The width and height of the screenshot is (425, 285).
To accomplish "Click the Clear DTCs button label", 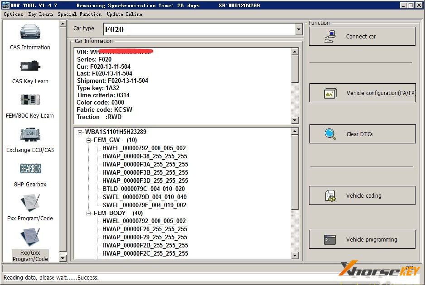I will click(x=360, y=134).
